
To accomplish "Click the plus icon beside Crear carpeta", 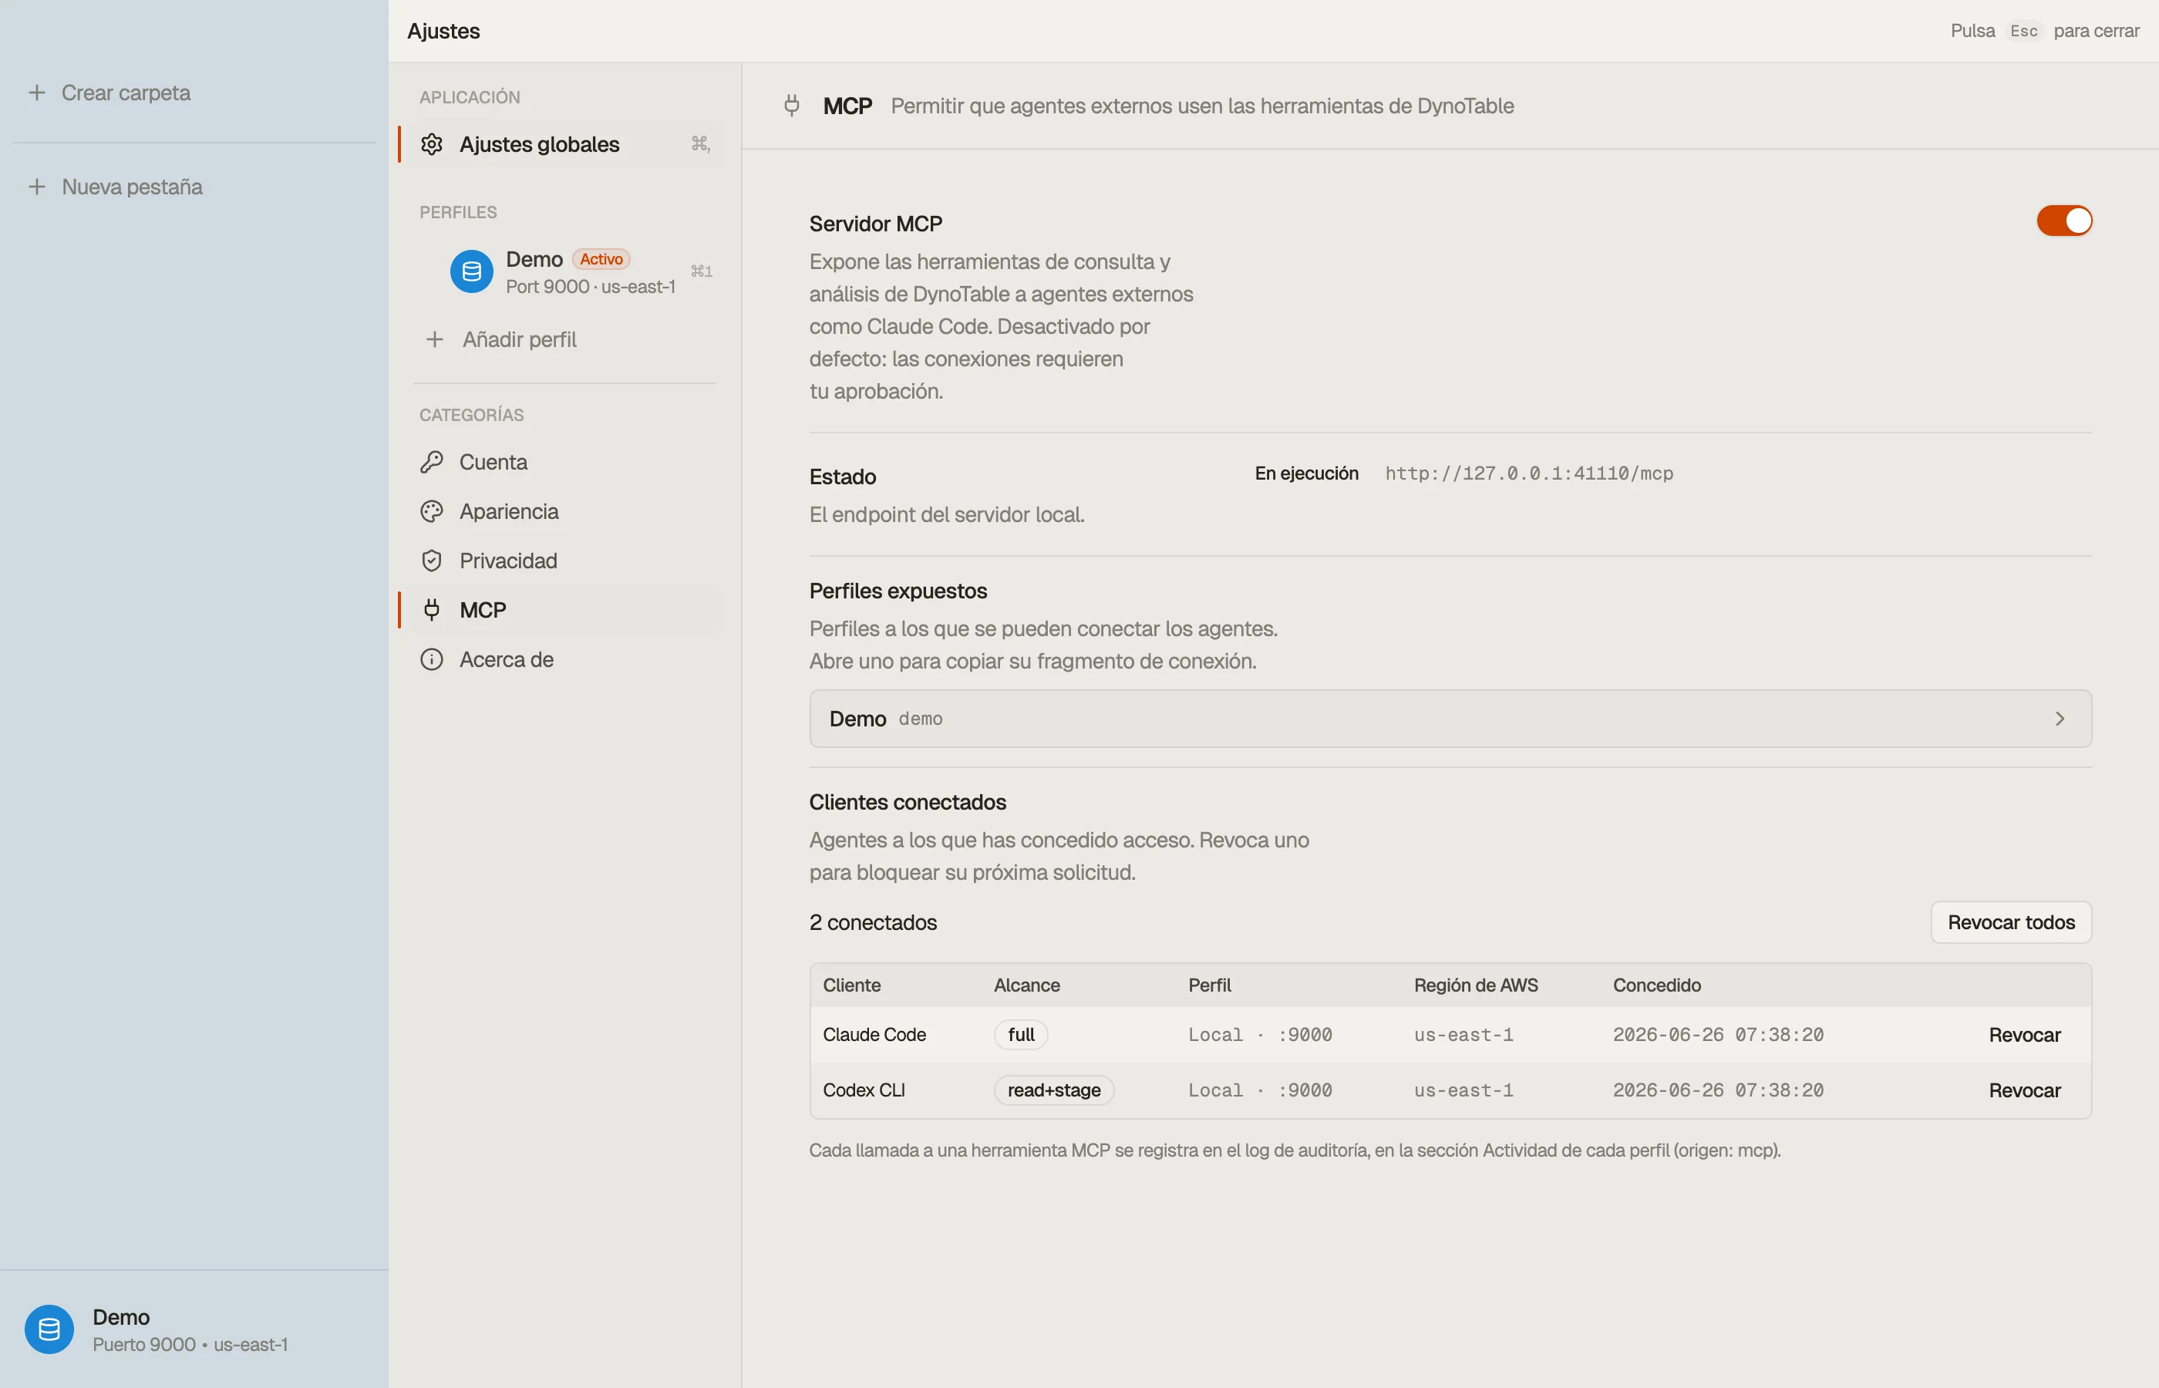I will [37, 93].
